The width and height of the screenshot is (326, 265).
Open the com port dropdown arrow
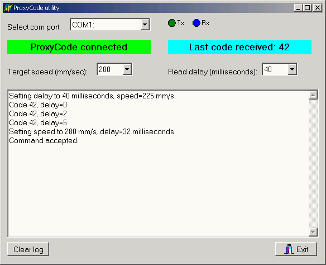145,25
